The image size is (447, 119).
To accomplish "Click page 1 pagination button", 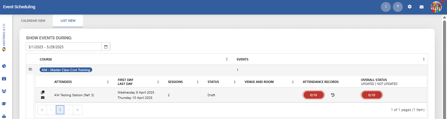I will (60, 110).
